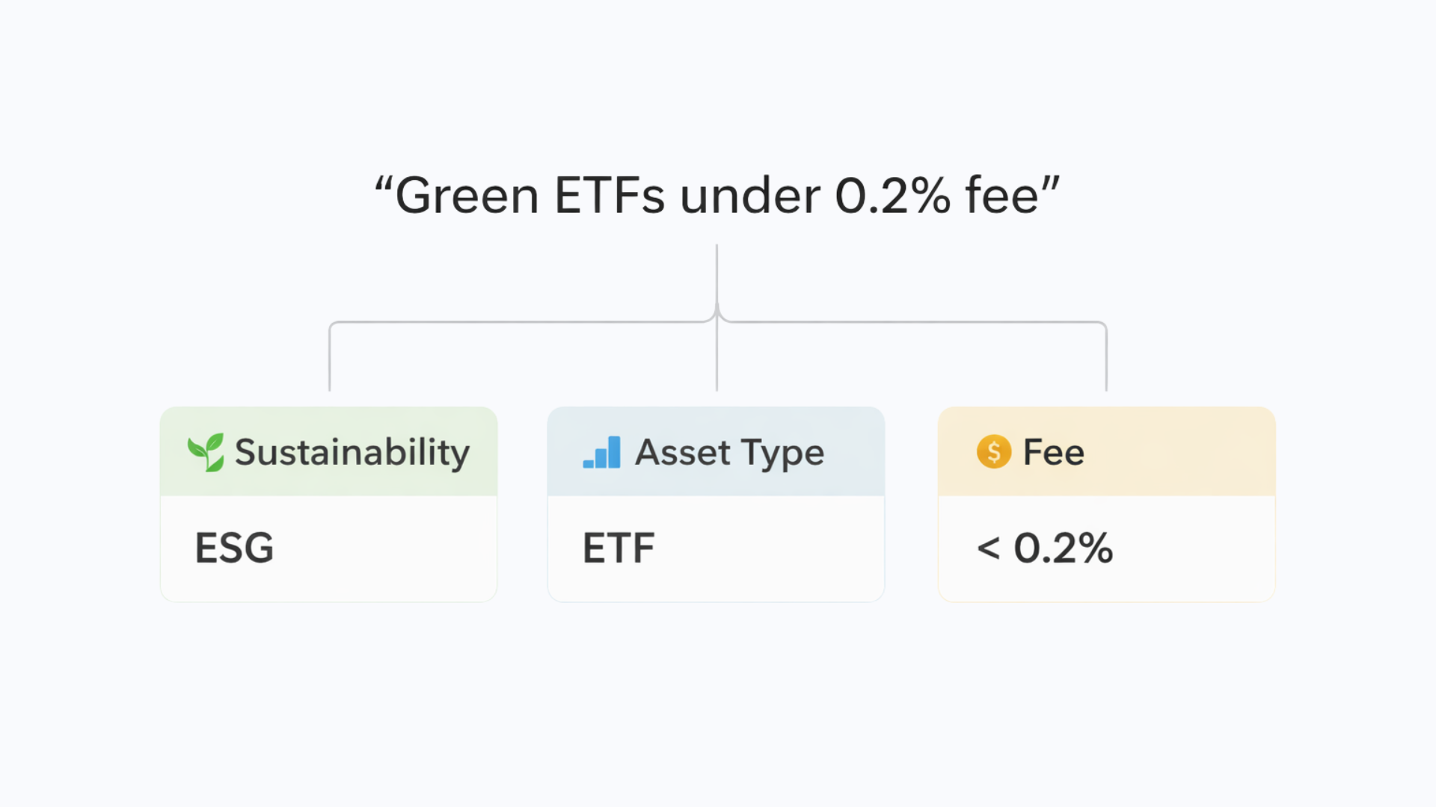Choose the ETF value under Asset Type
Screen dimensions: 1436x807
coord(619,548)
